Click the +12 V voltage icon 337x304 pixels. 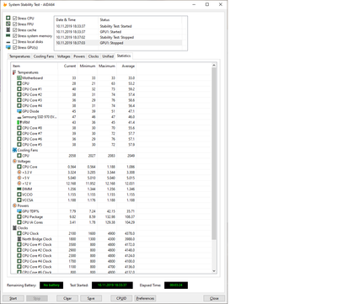tap(19, 184)
